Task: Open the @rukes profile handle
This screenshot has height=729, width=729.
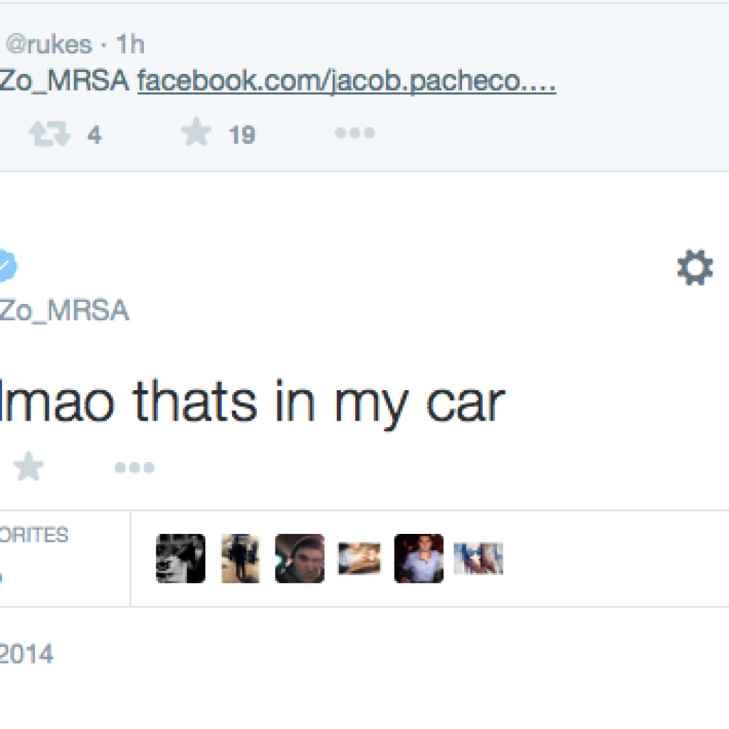Action: (48, 45)
